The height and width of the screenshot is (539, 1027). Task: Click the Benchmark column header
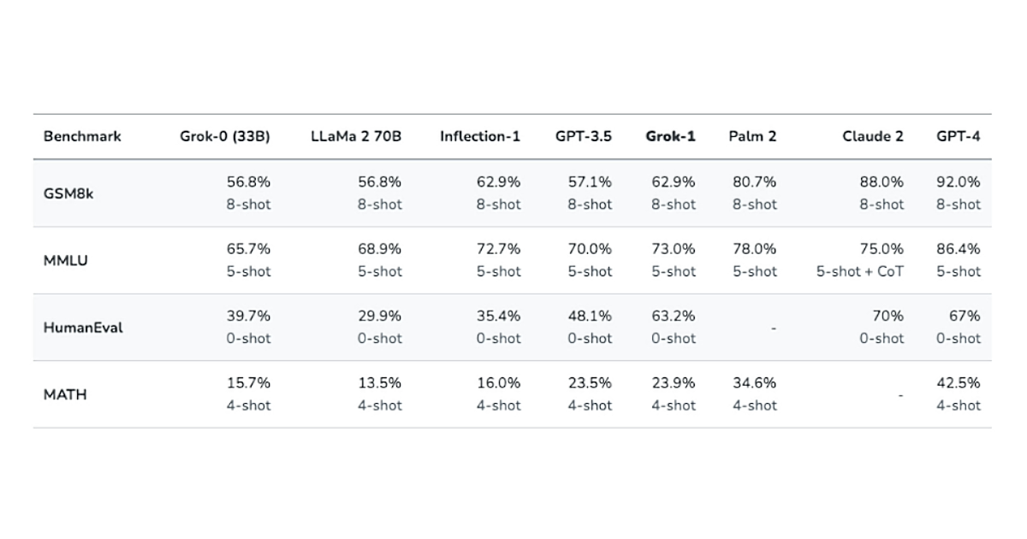(82, 136)
